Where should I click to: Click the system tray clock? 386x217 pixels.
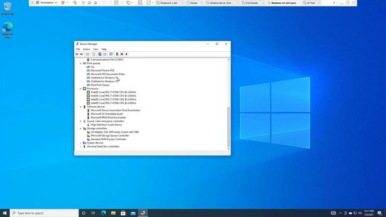pyautogui.click(x=369, y=213)
